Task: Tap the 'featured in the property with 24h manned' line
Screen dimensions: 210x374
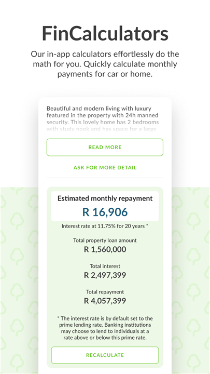Action: (x=102, y=115)
